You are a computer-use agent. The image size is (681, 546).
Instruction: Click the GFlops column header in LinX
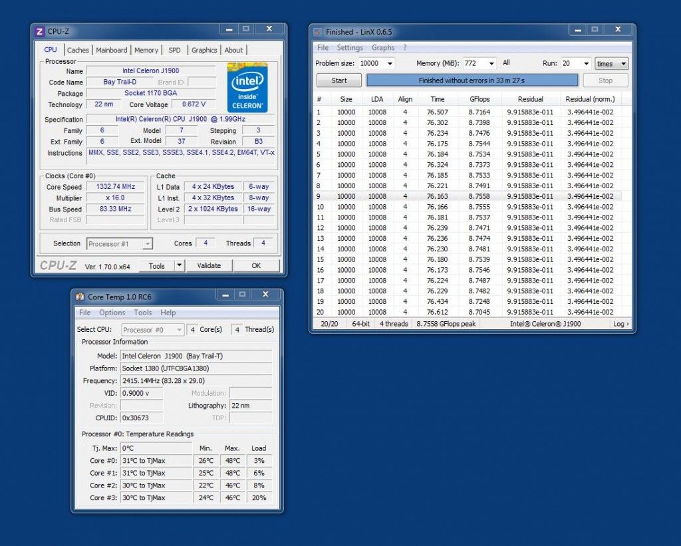click(x=479, y=99)
